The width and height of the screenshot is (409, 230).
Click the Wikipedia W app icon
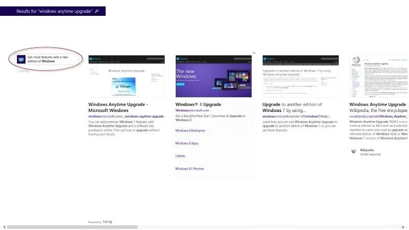pyautogui.click(x=354, y=152)
